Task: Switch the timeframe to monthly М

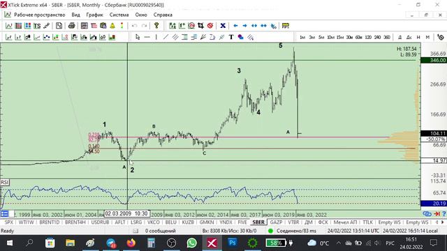Action: tap(427, 37)
